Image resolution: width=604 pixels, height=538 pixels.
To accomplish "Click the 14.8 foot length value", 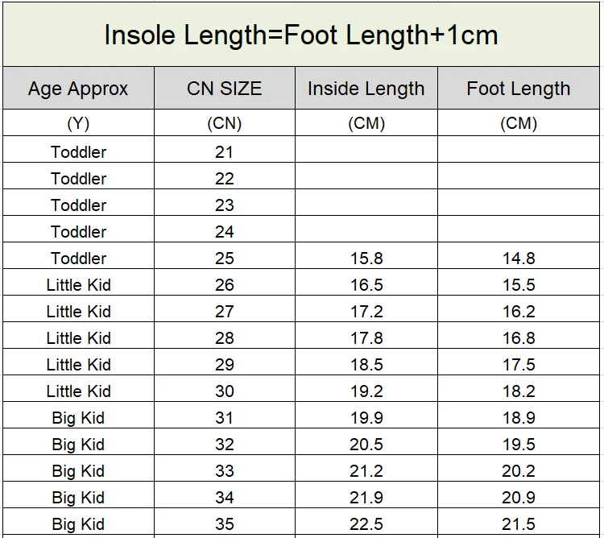I will point(518,259).
